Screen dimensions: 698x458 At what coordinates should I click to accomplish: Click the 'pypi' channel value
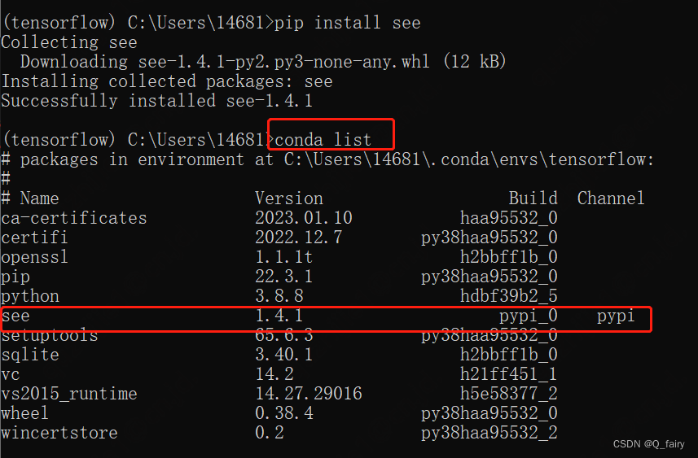616,316
